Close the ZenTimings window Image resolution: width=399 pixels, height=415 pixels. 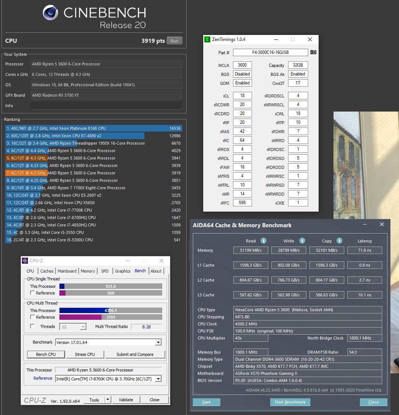click(310, 39)
